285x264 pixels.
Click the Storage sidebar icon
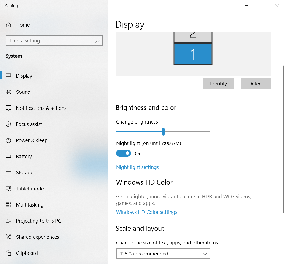click(x=9, y=172)
